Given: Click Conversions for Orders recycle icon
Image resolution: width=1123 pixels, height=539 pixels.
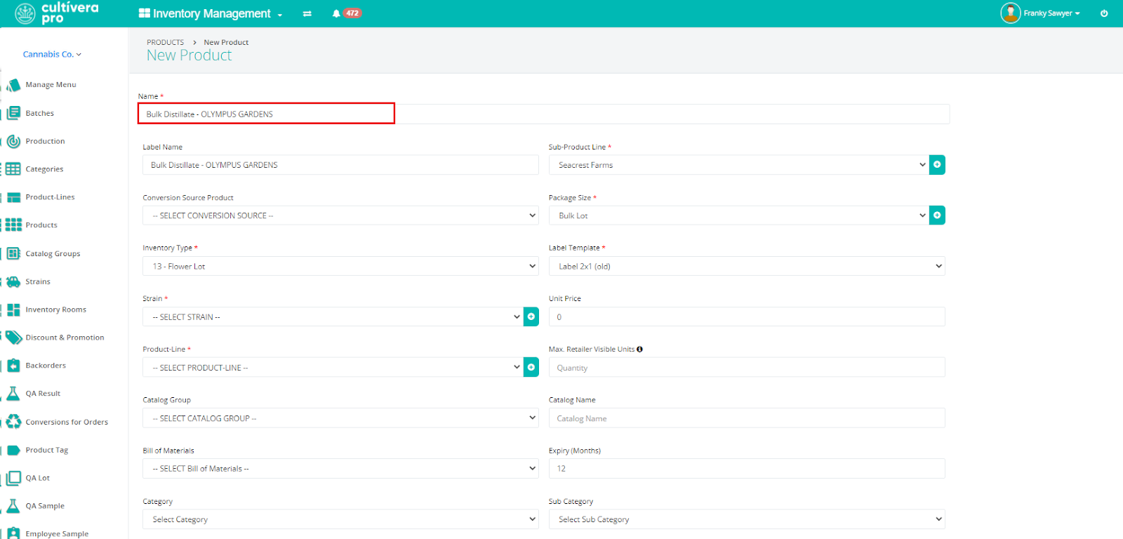Looking at the screenshot, I should (13, 422).
